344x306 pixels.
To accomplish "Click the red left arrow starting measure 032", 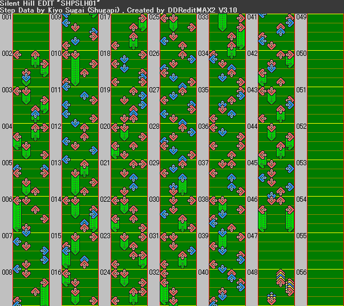I will pos(164,274).
